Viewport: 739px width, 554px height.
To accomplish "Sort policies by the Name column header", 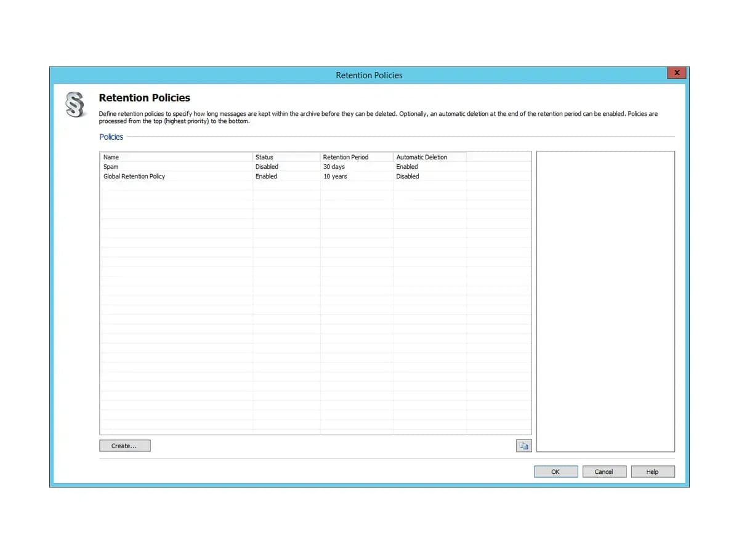I will pos(176,157).
